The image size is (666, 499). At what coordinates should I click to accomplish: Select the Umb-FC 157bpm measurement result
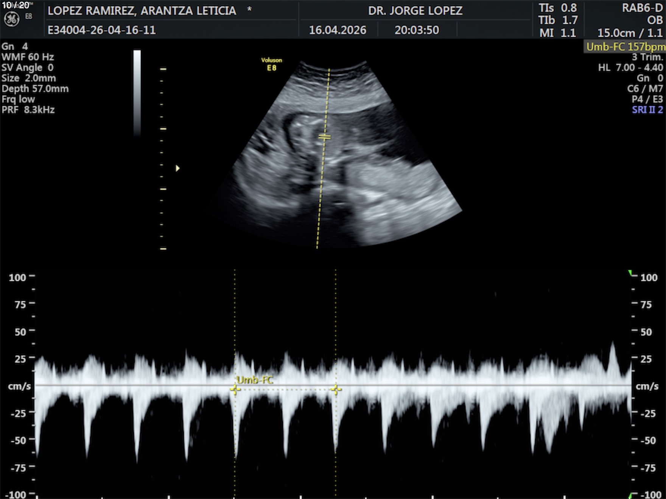625,47
